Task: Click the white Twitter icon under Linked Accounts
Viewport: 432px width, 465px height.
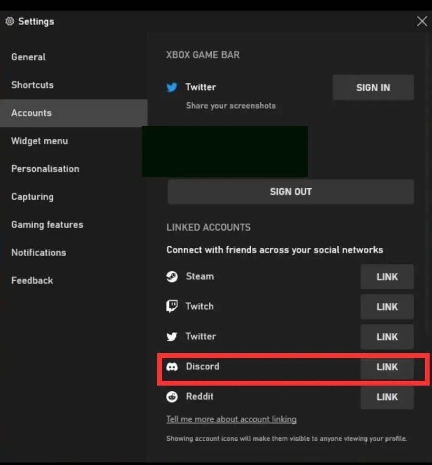Action: coord(172,337)
